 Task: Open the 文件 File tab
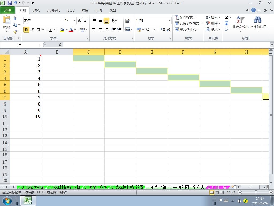coord(7,10)
